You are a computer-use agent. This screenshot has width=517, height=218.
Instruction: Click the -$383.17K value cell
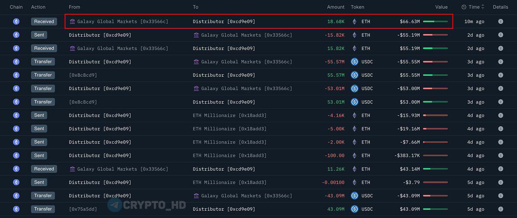click(407, 156)
